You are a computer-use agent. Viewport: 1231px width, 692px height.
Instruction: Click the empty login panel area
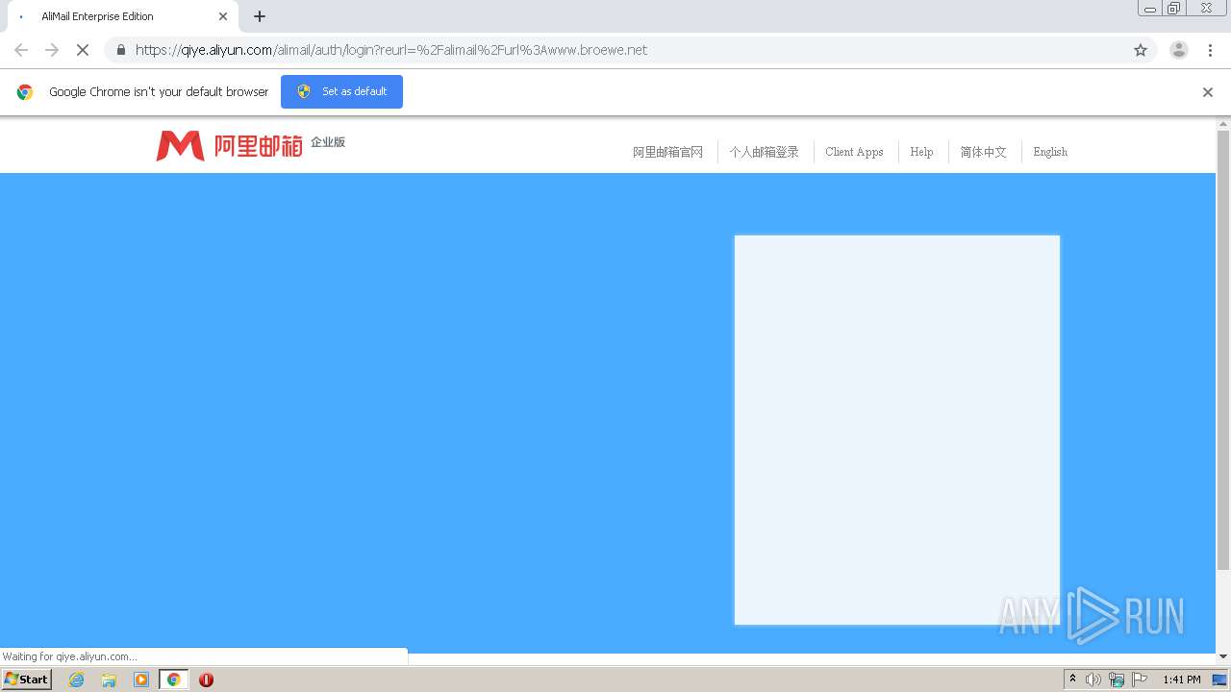(x=897, y=430)
